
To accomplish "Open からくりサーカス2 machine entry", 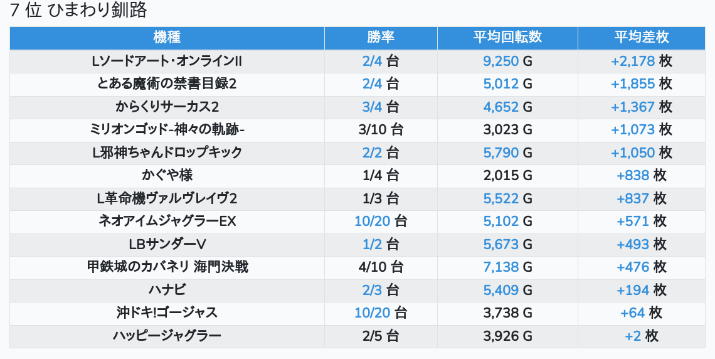I will [167, 107].
